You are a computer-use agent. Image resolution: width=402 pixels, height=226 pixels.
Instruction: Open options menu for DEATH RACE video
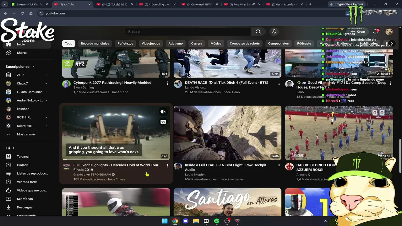[x=279, y=83]
